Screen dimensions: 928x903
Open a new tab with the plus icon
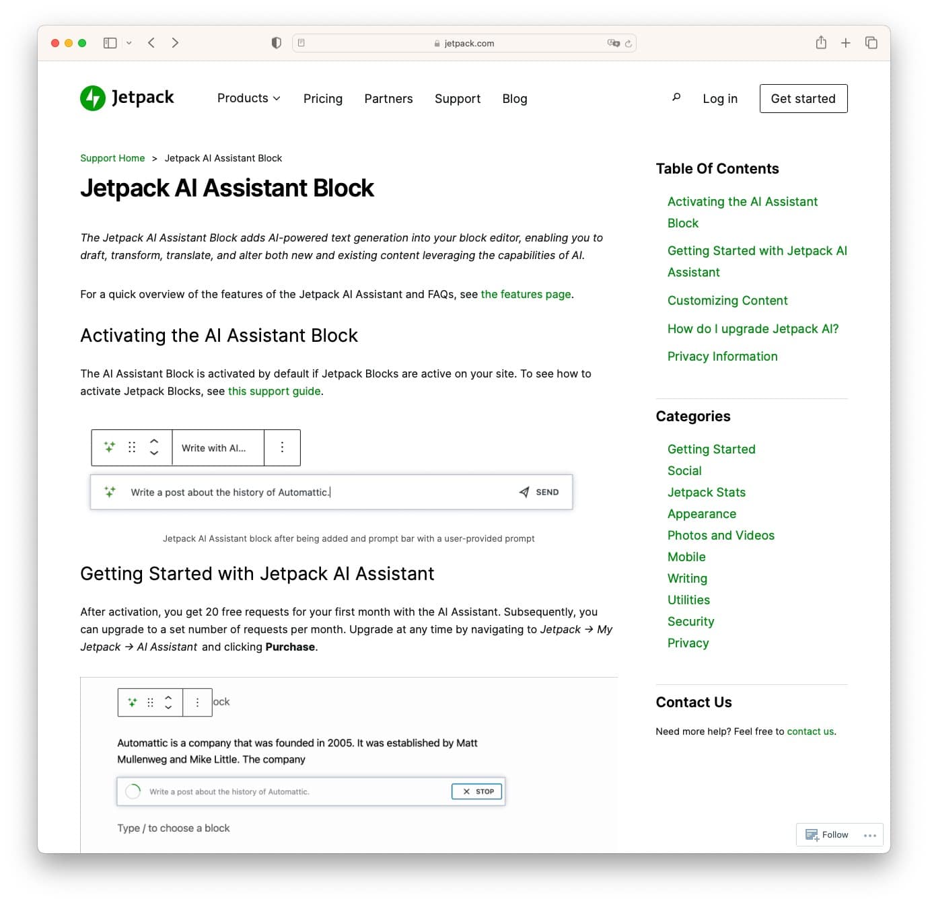(845, 42)
